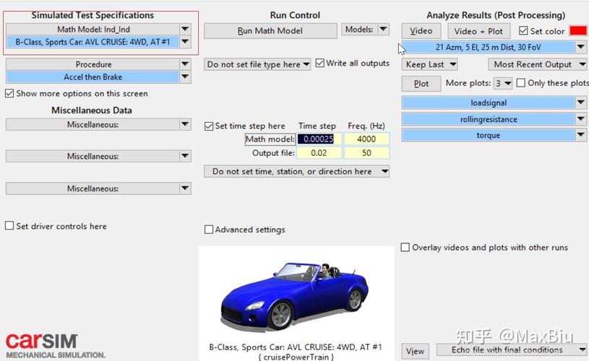Check Overlay videos and plots with other runs
589x361 pixels.
pyautogui.click(x=405, y=248)
